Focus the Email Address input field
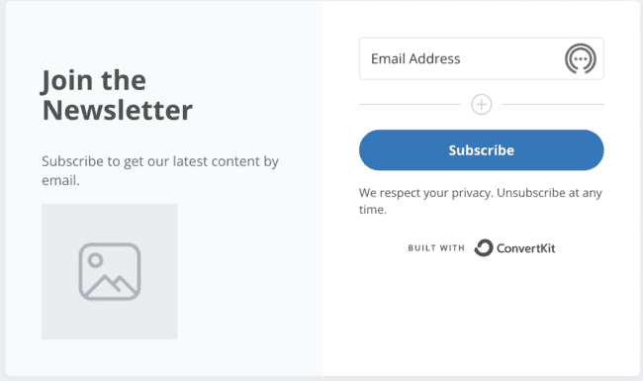The height and width of the screenshot is (381, 643). click(482, 58)
